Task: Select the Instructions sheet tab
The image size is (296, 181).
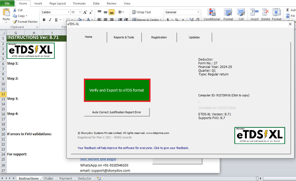Action: (x=29, y=178)
